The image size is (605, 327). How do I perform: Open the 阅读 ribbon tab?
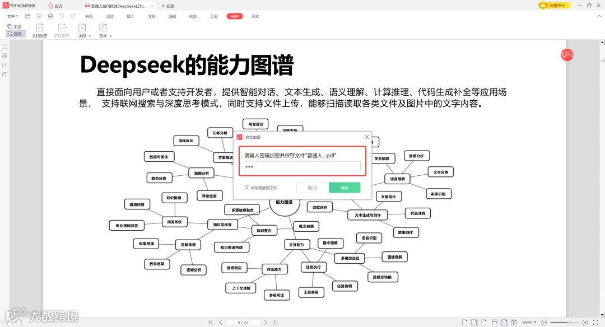110,17
